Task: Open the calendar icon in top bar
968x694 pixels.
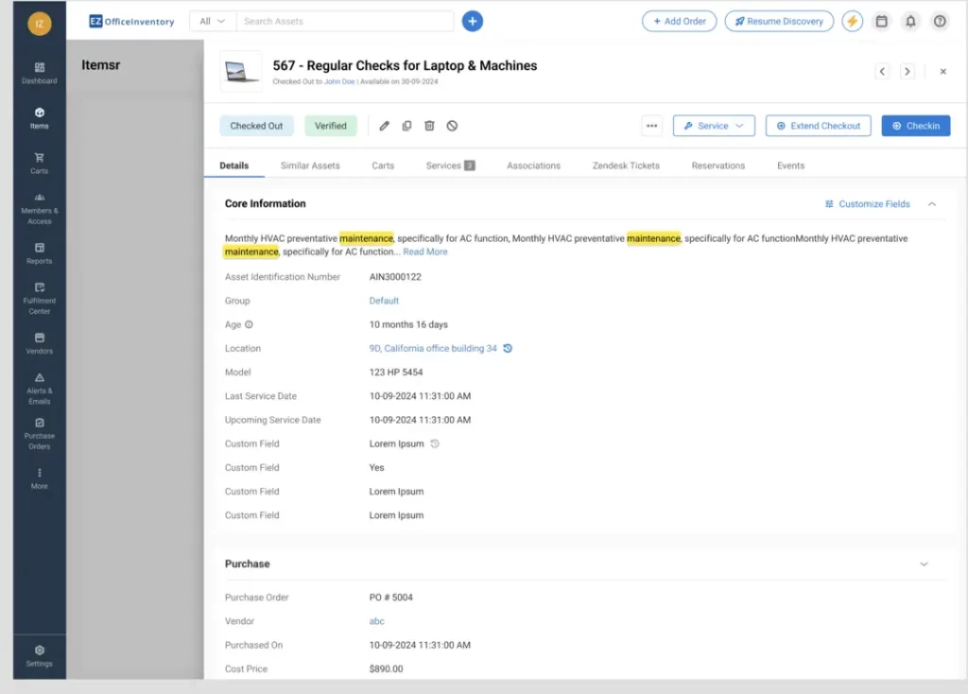Action: click(x=881, y=21)
